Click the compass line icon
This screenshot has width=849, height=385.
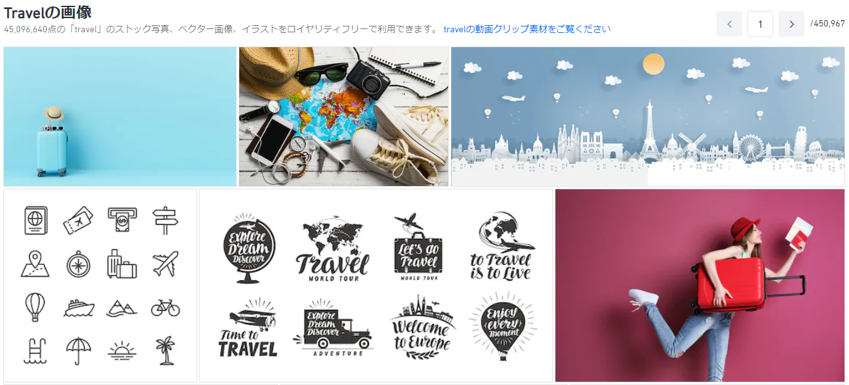(x=78, y=264)
